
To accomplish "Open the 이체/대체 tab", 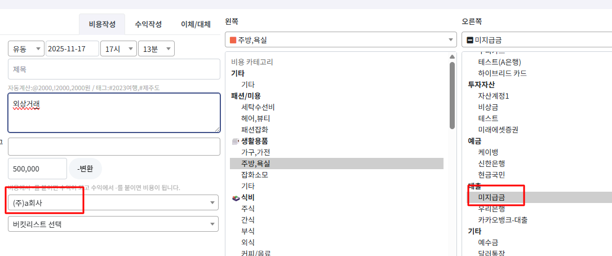I will pos(195,24).
